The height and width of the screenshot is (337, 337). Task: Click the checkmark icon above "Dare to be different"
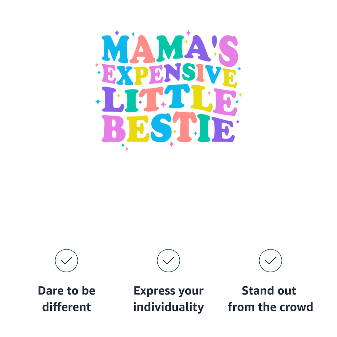point(66,261)
